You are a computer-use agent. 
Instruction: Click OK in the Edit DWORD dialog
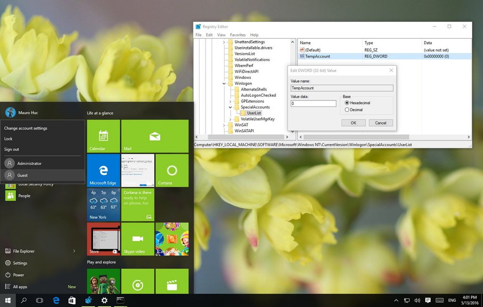(x=353, y=123)
